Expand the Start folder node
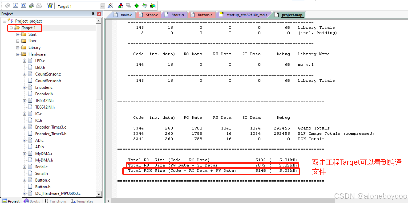Viewport: 408px width, 203px height. tap(18, 34)
